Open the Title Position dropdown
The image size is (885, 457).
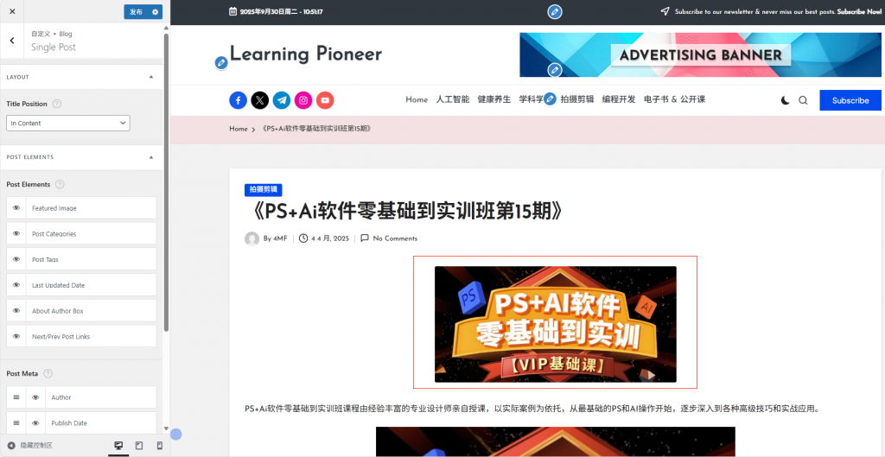68,124
